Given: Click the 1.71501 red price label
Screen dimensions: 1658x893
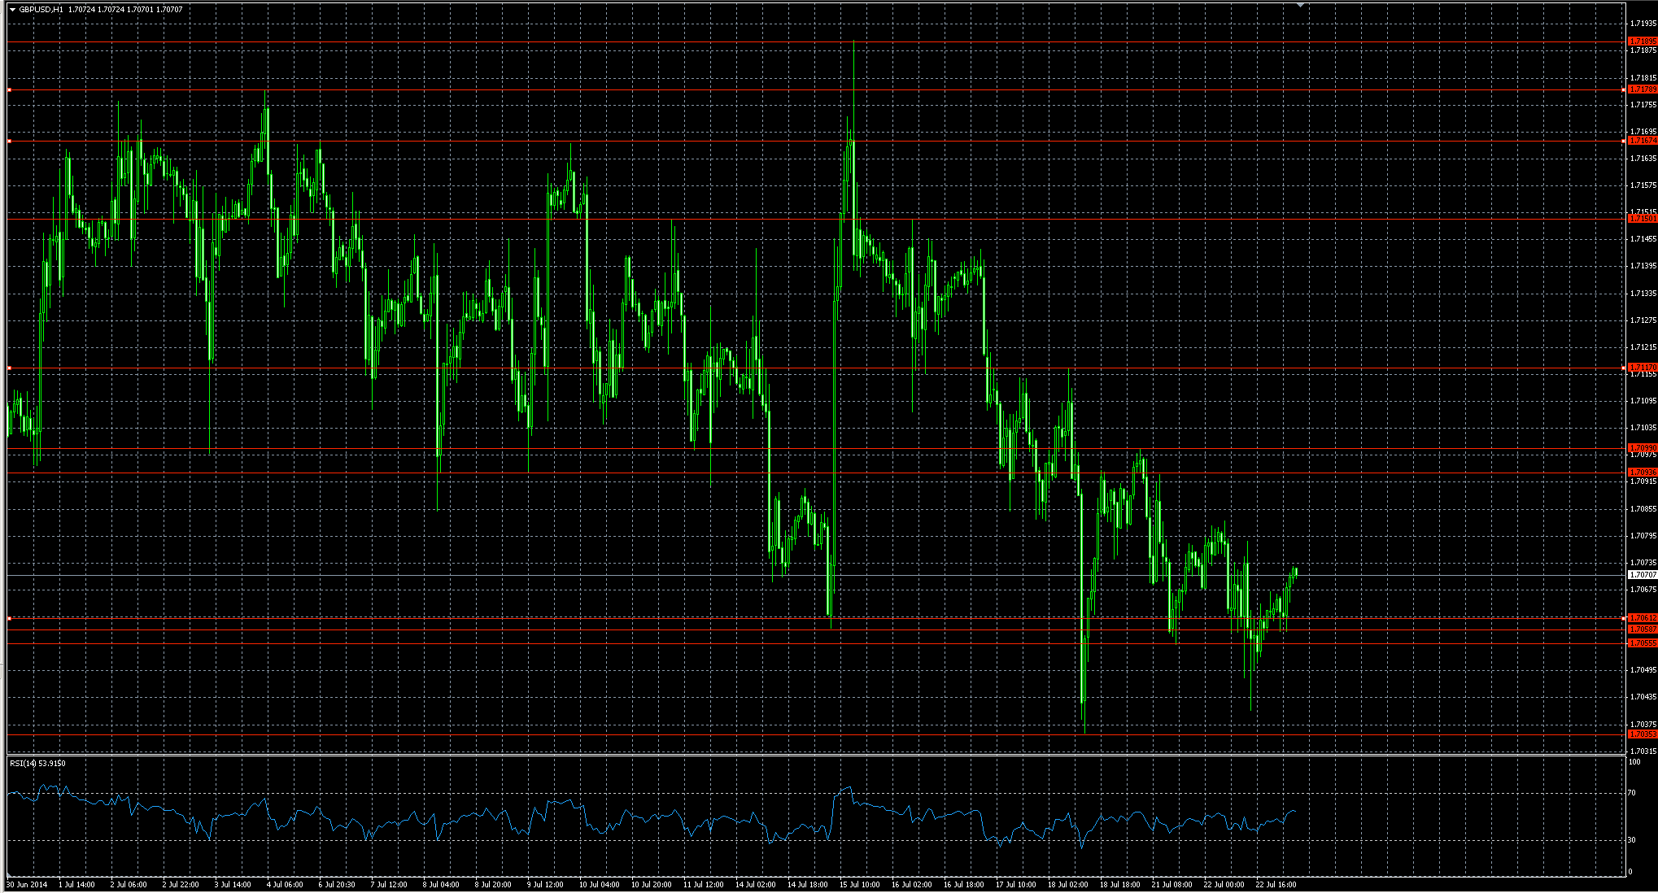Looking at the screenshot, I should click(x=1643, y=219).
